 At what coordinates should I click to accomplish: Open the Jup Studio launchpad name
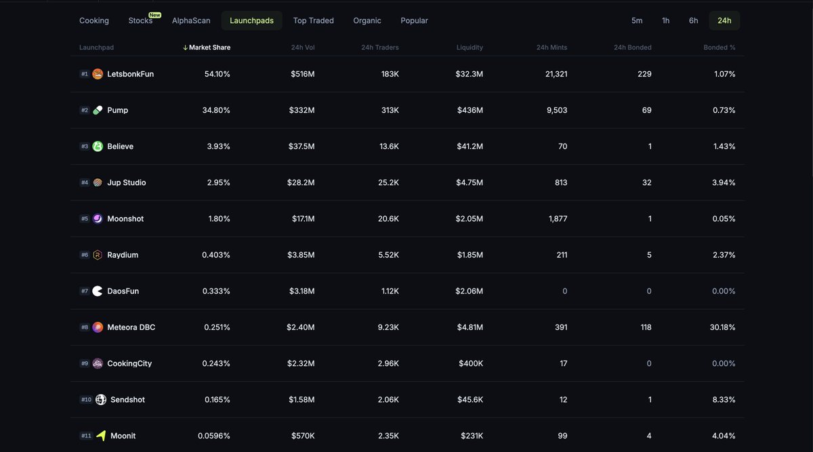pos(127,182)
